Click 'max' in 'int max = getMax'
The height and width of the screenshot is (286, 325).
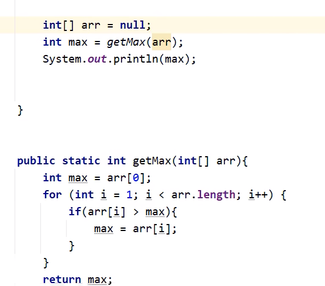[x=78, y=42]
